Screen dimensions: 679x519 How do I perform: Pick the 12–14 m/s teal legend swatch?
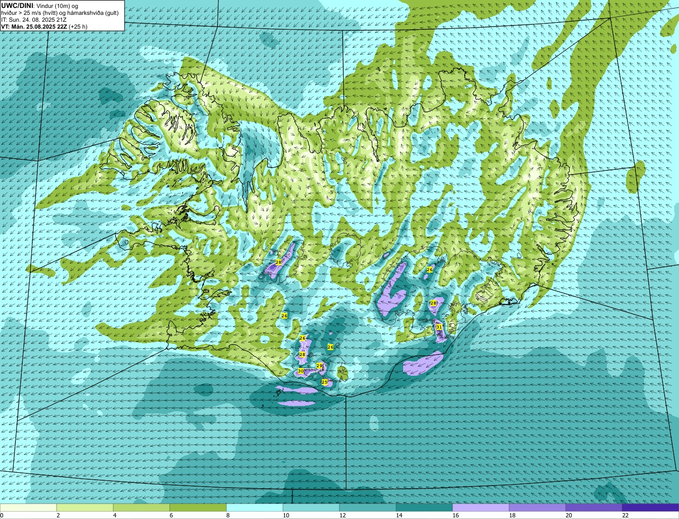368,507
